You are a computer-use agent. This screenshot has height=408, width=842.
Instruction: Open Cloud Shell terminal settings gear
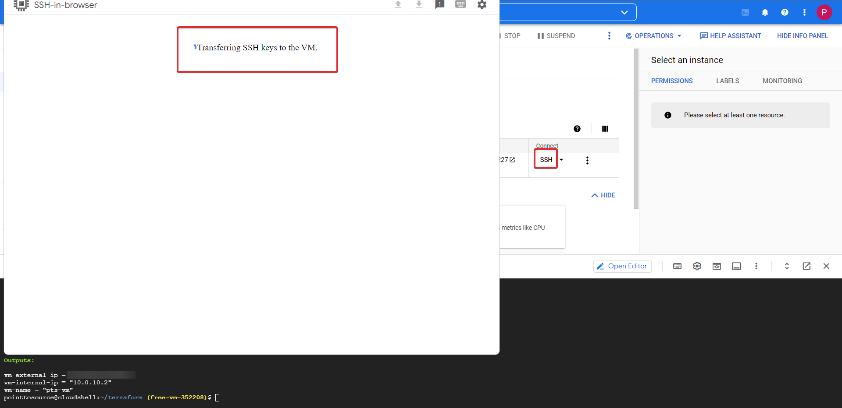(697, 266)
